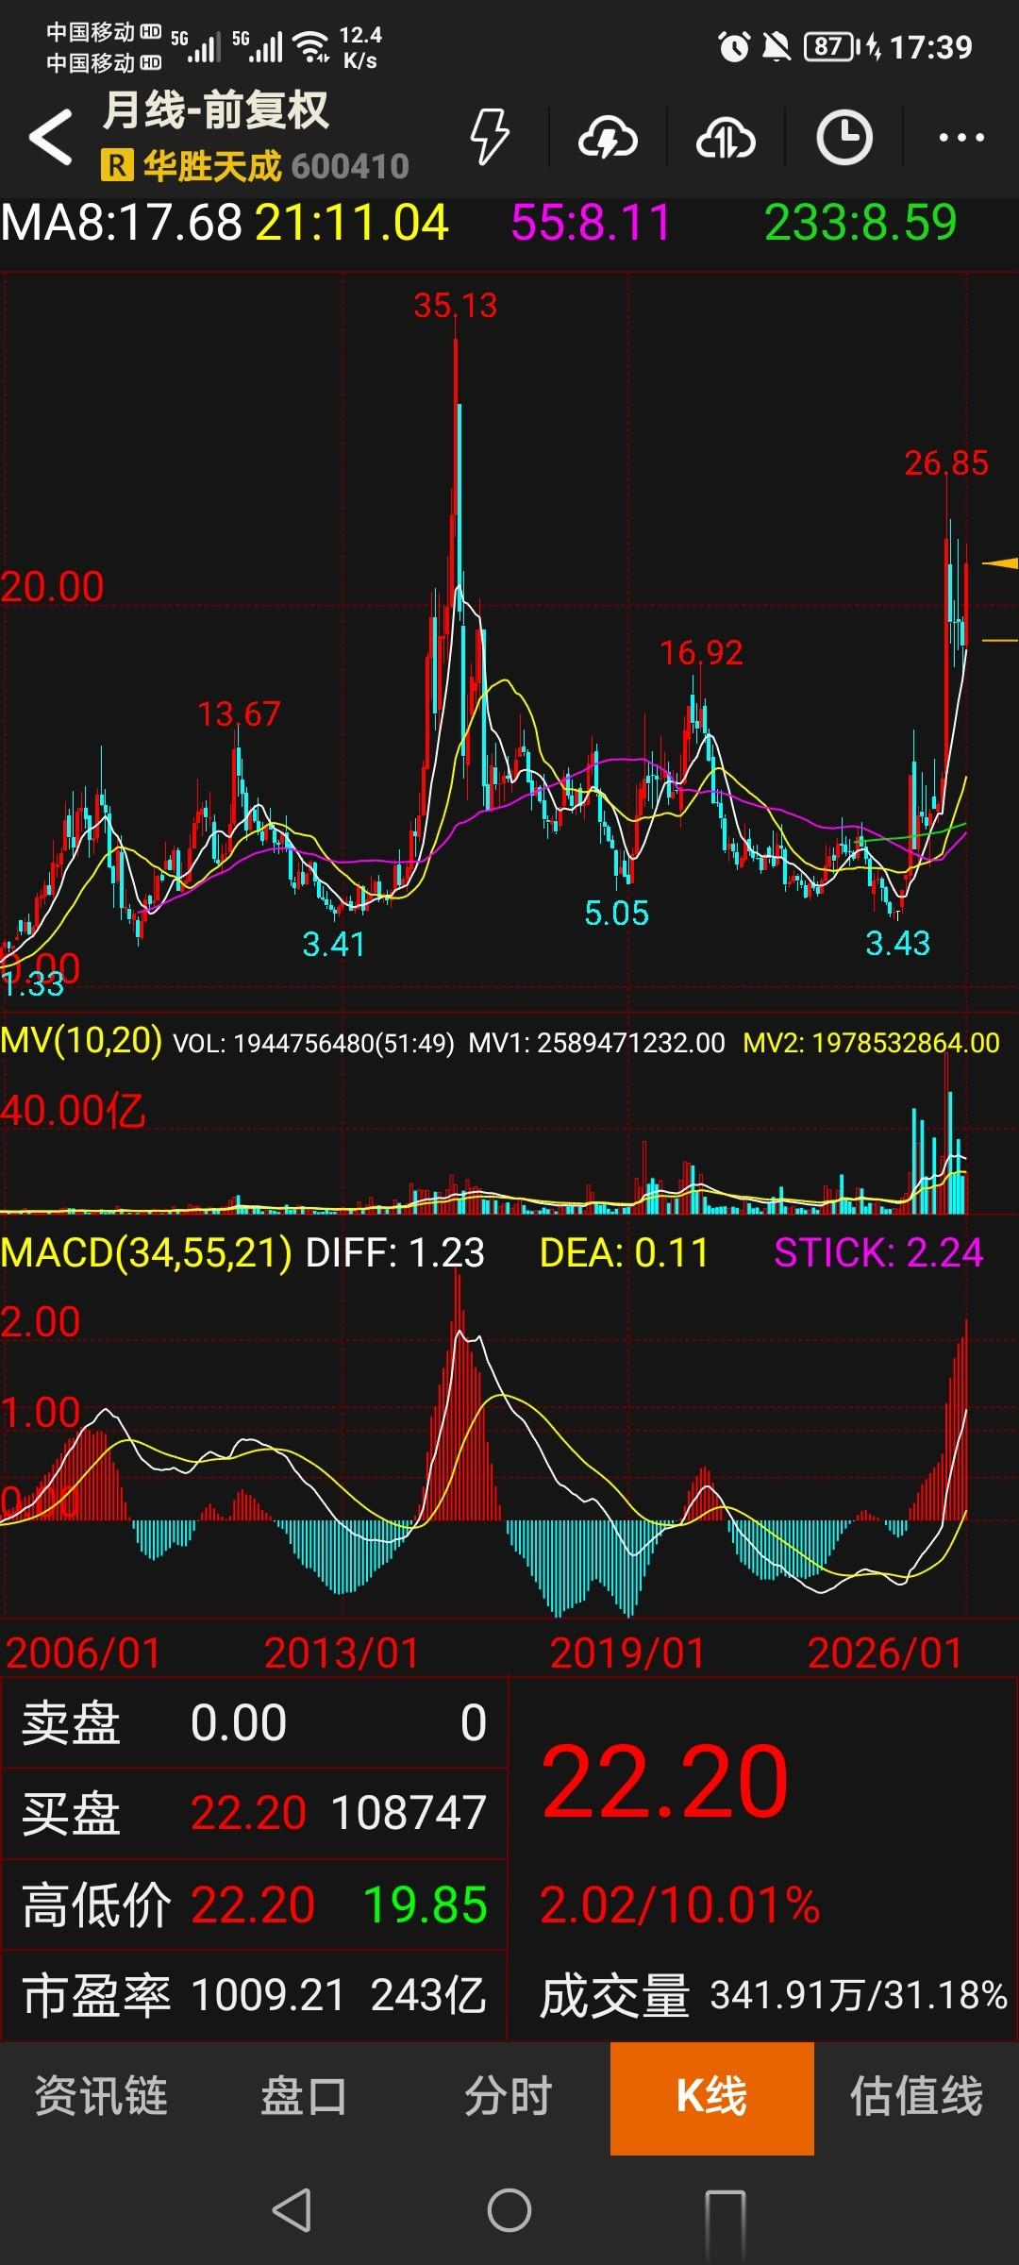Open the clock history icon

tap(844, 138)
